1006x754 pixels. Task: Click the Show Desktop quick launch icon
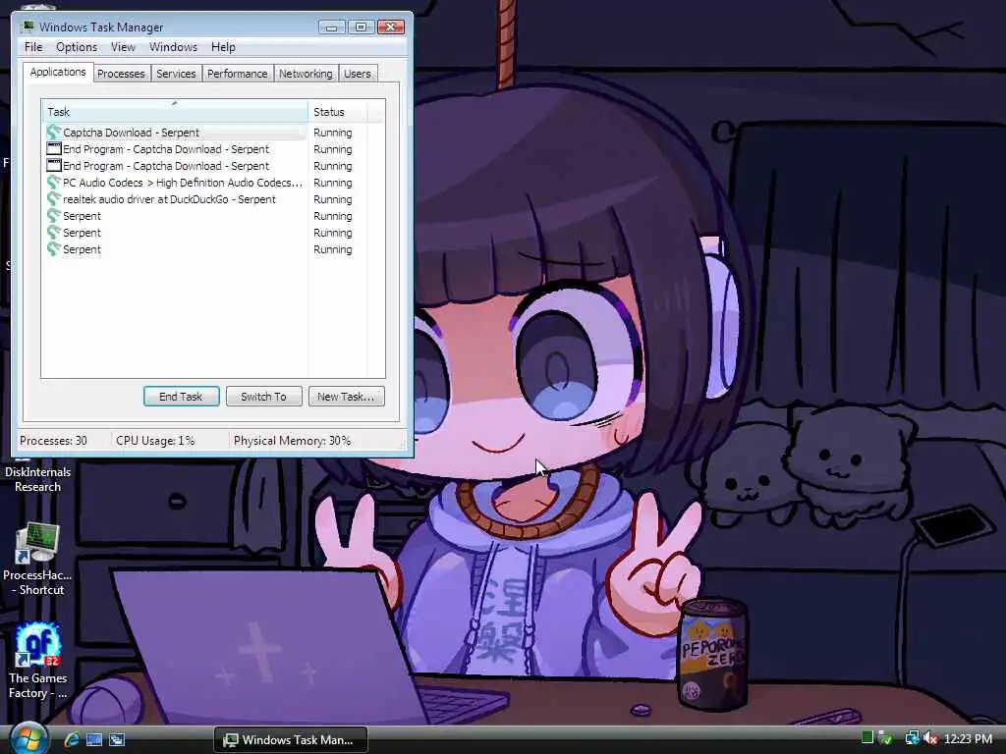click(x=94, y=739)
